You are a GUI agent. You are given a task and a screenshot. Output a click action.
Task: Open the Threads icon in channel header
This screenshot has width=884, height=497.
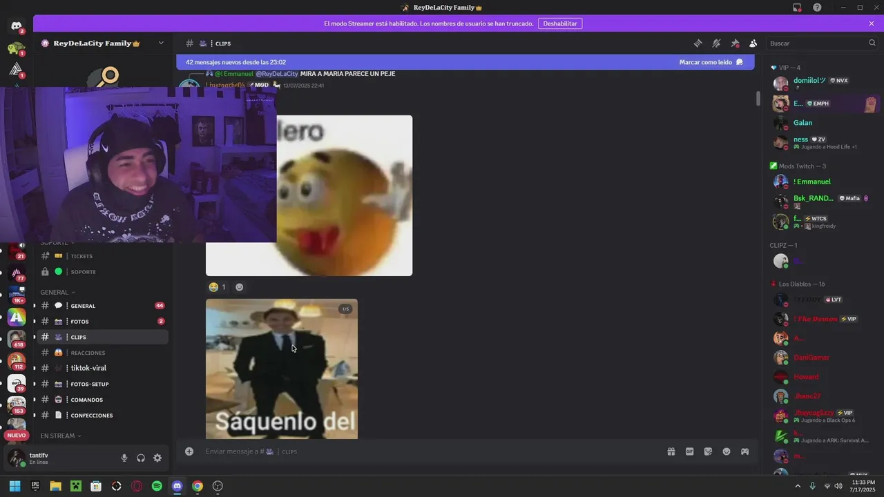click(x=698, y=43)
